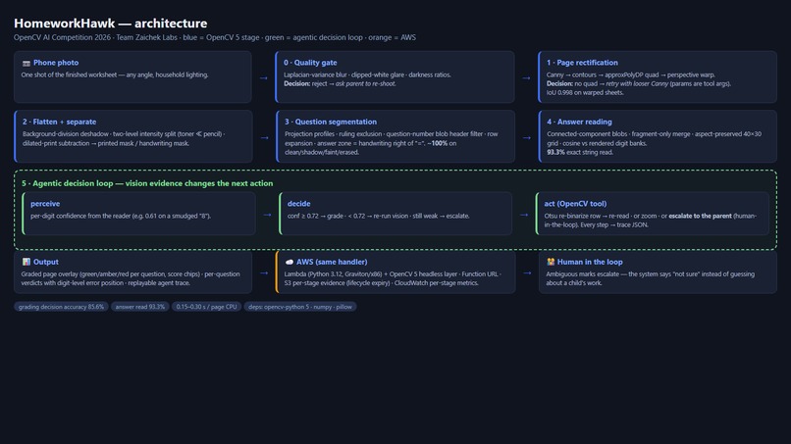
Task: Click the people icon beside Human in the loop
Action: coord(551,262)
